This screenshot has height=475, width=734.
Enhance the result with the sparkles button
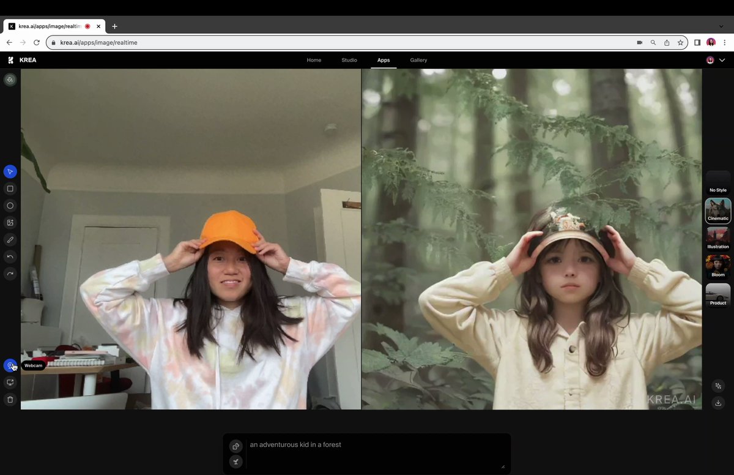[x=718, y=386]
